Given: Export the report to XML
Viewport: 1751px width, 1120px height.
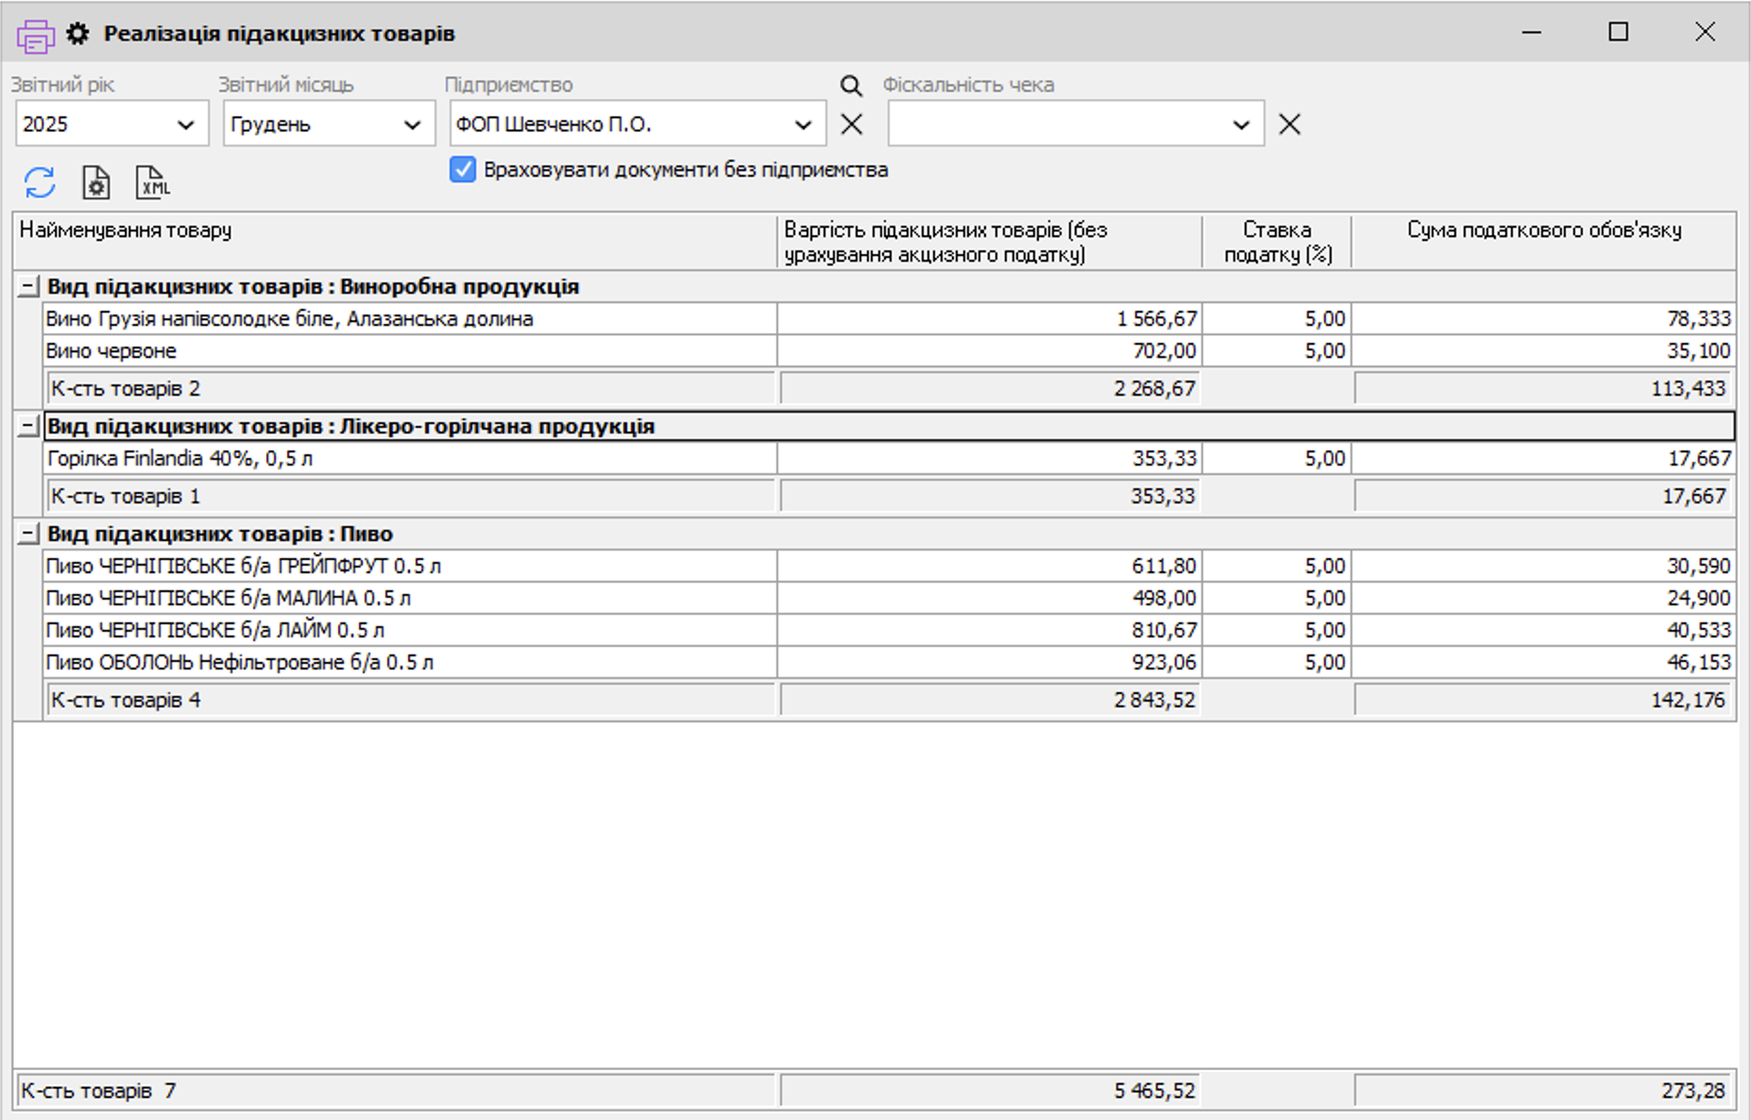Looking at the screenshot, I should pyautogui.click(x=152, y=182).
